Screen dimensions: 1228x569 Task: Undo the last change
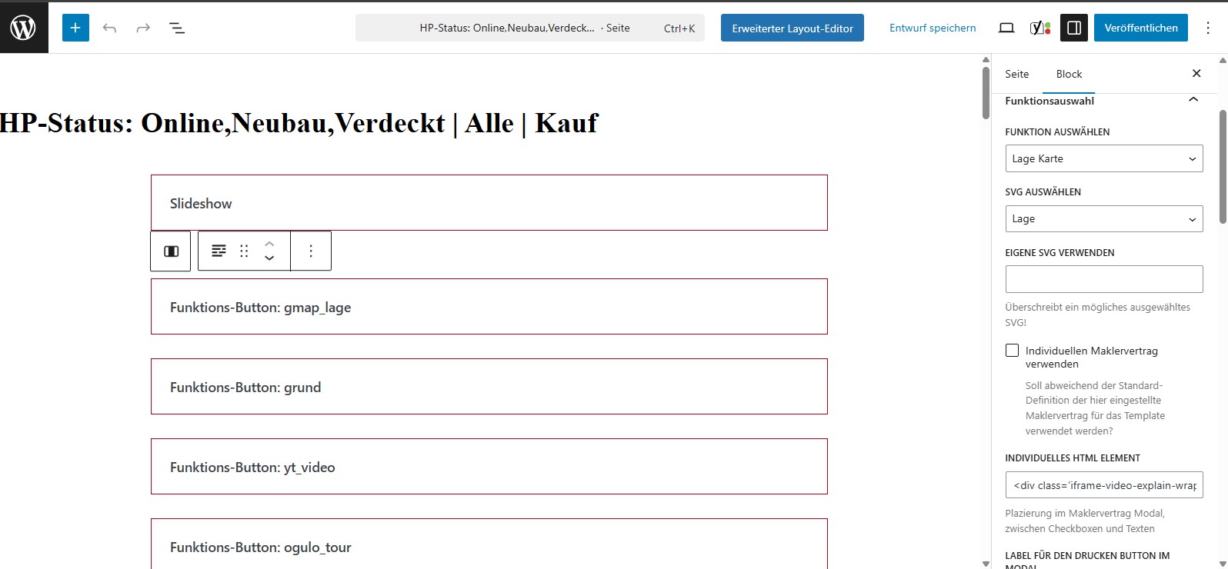click(109, 28)
